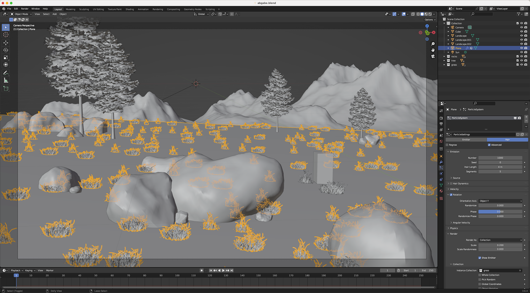Add a new particle system slot
The height and width of the screenshot is (293, 530).
click(526, 117)
